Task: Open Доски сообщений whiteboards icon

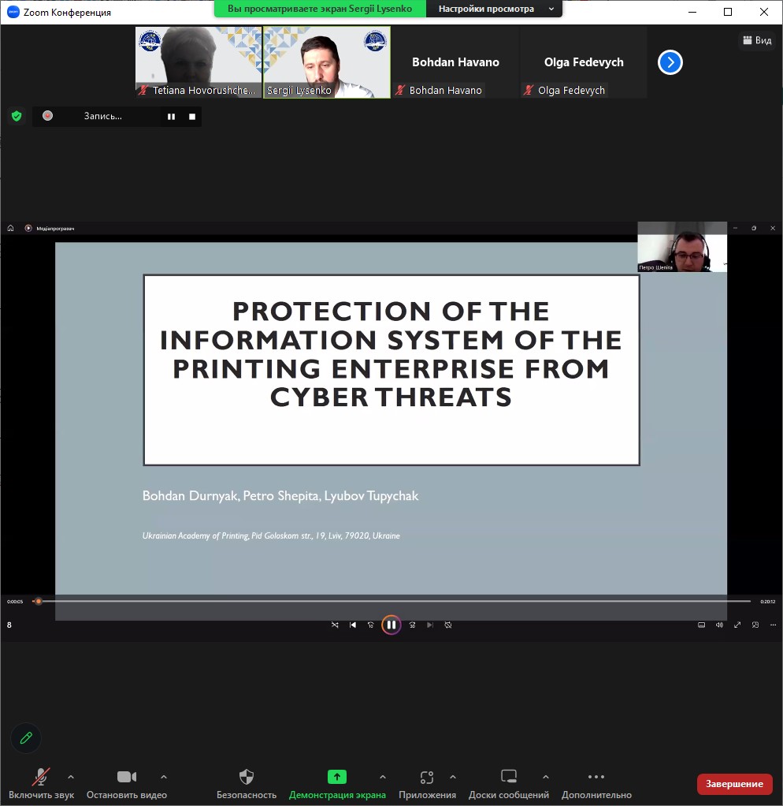Action: (x=509, y=778)
